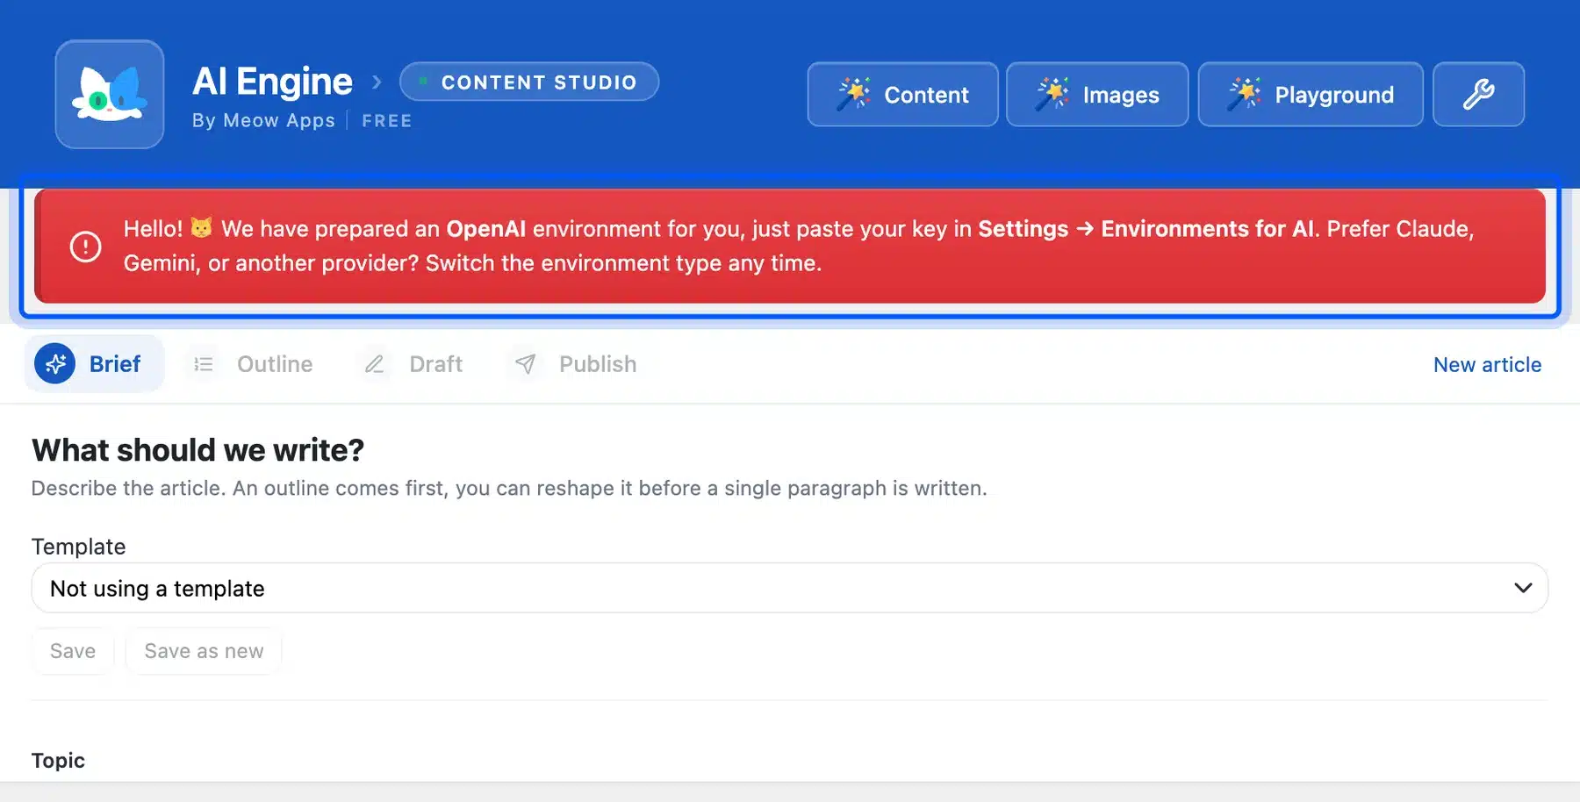This screenshot has width=1580, height=802.
Task: Click the cat emoji in the notice
Action: click(202, 227)
